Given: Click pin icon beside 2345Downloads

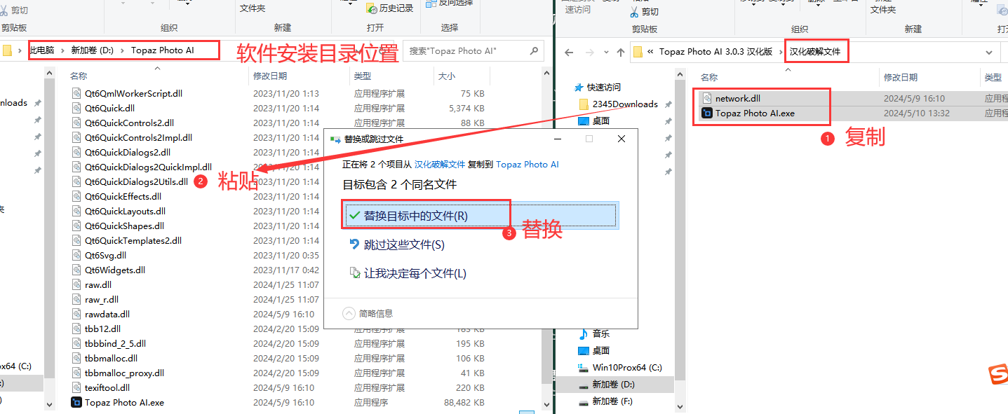Looking at the screenshot, I should tap(668, 104).
